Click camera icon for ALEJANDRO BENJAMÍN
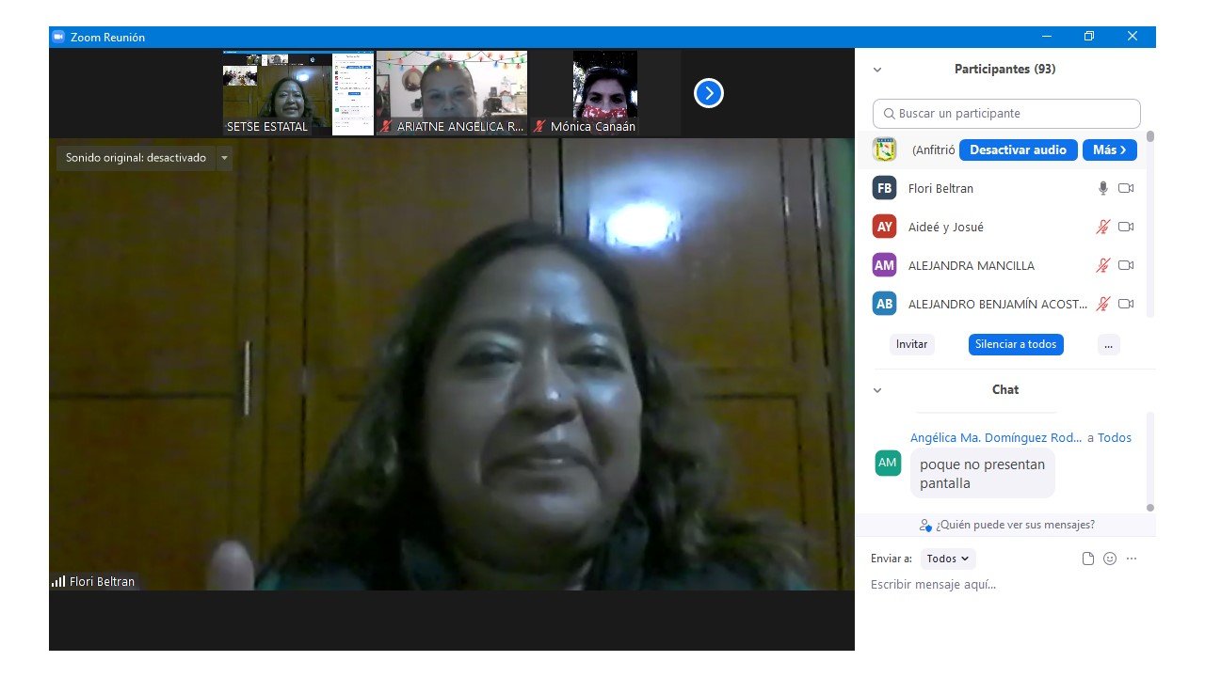 [1126, 304]
